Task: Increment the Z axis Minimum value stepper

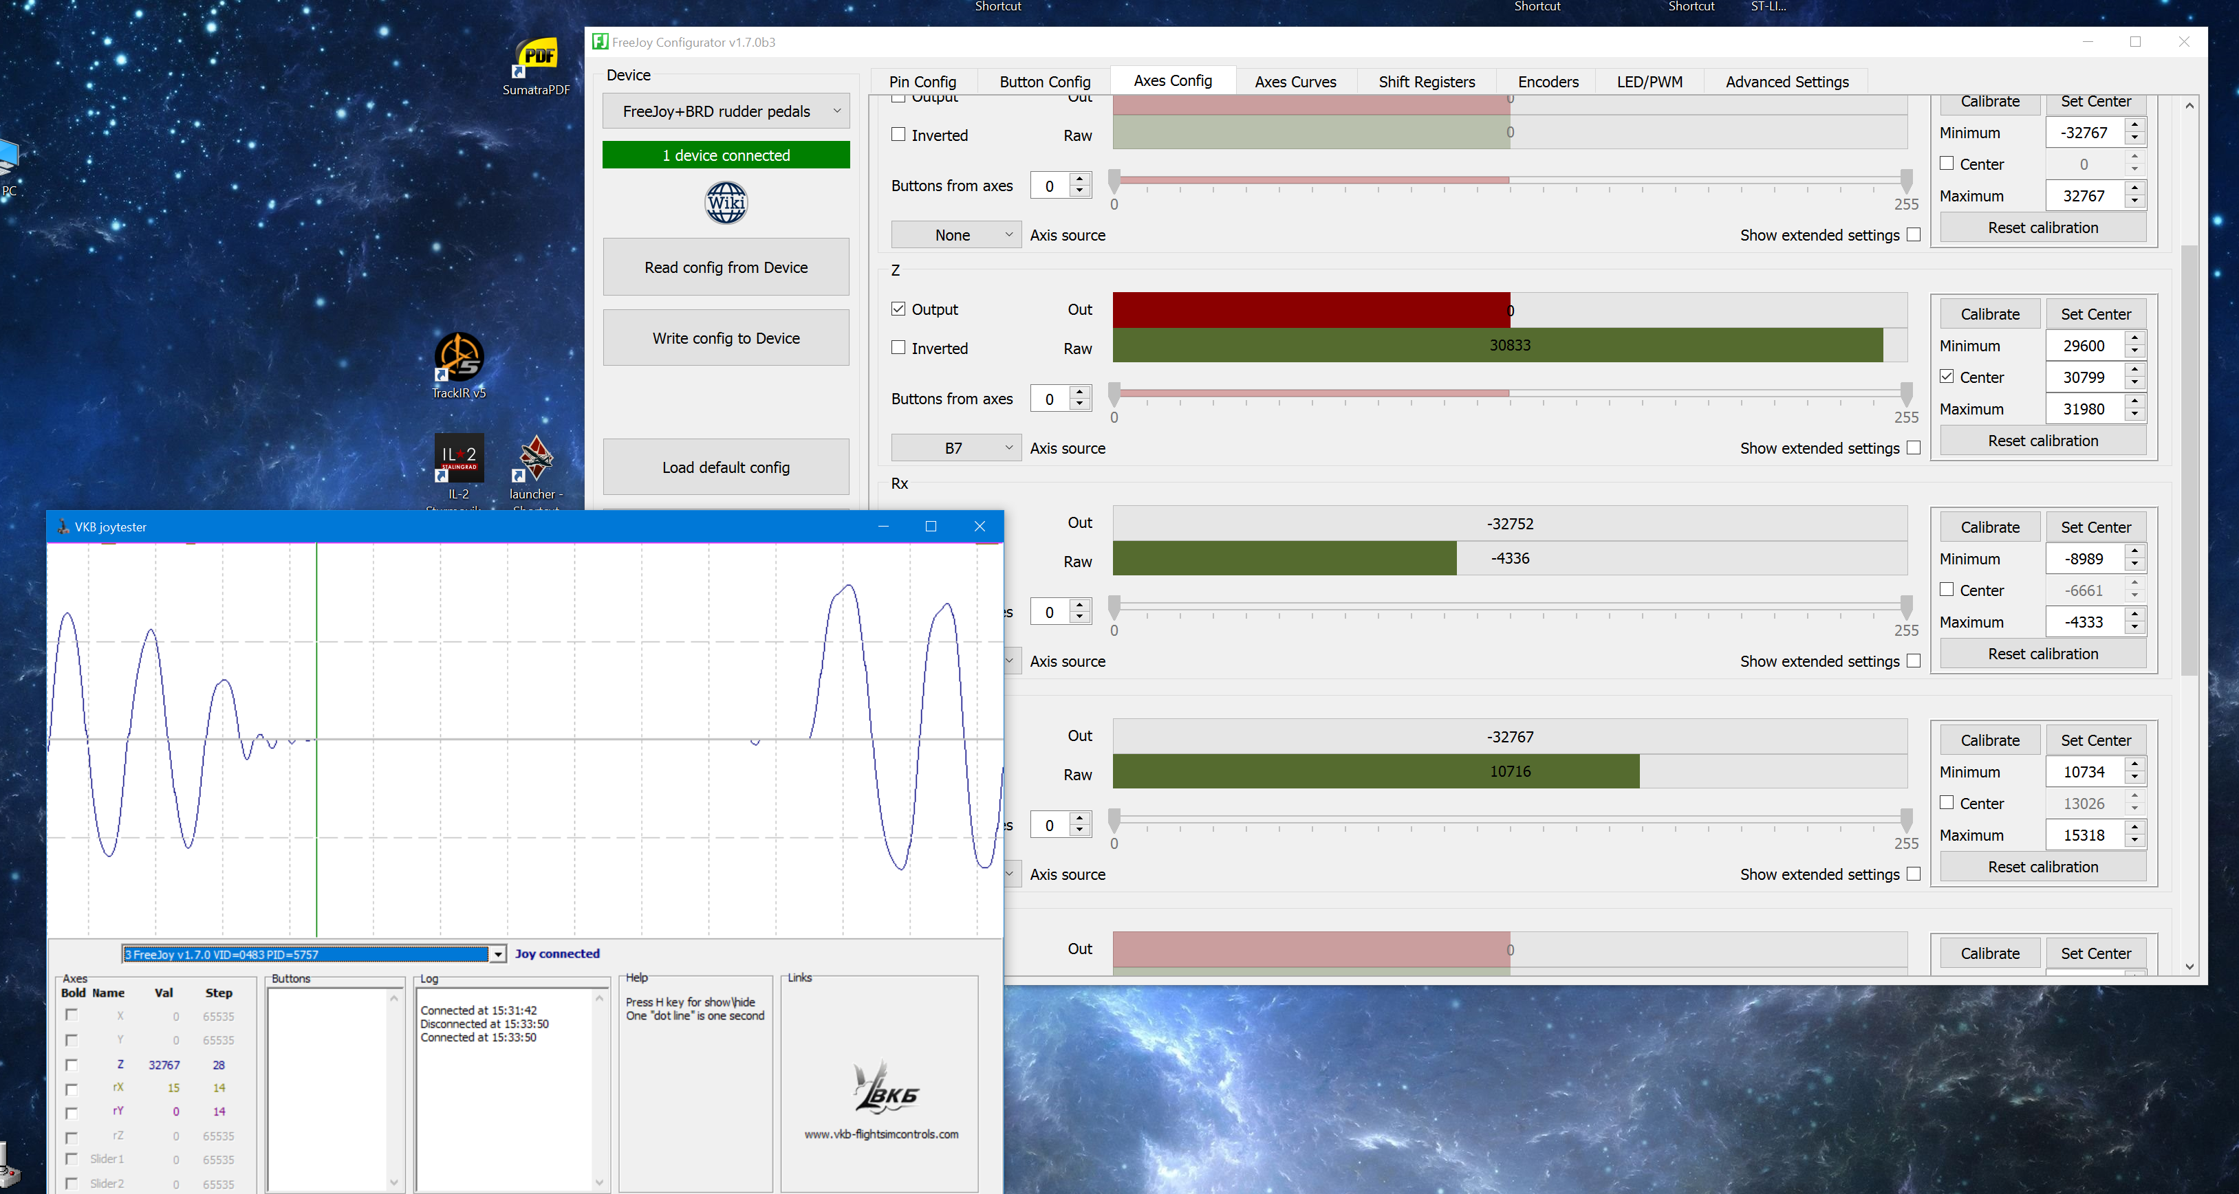Action: pyautogui.click(x=2134, y=339)
